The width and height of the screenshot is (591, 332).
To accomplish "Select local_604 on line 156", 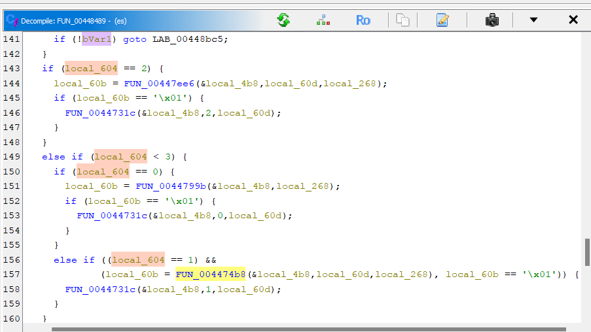I will coord(138,259).
